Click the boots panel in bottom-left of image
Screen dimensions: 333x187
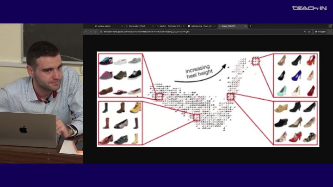click(120, 123)
